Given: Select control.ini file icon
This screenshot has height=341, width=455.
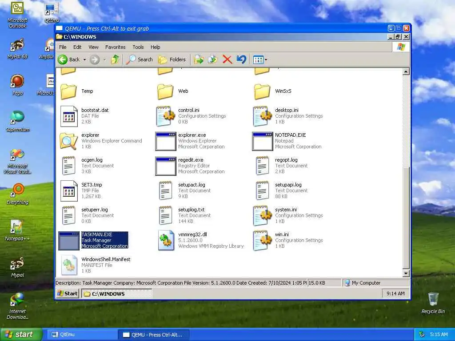Looking at the screenshot, I should coord(165,116).
